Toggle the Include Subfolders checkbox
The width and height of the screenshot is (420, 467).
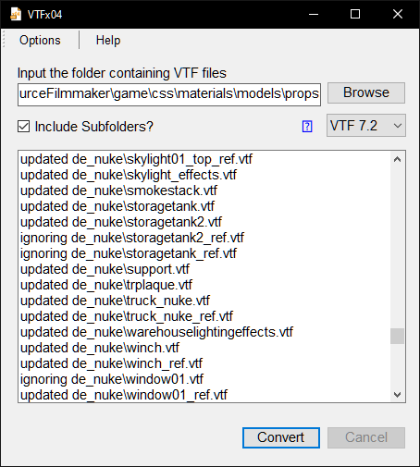tap(23, 127)
